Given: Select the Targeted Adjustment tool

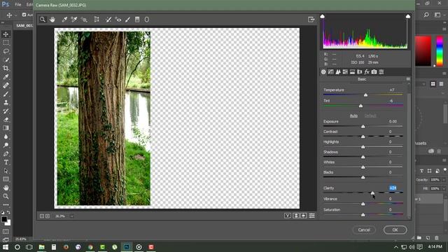Looking at the screenshot, I should 84,20.
